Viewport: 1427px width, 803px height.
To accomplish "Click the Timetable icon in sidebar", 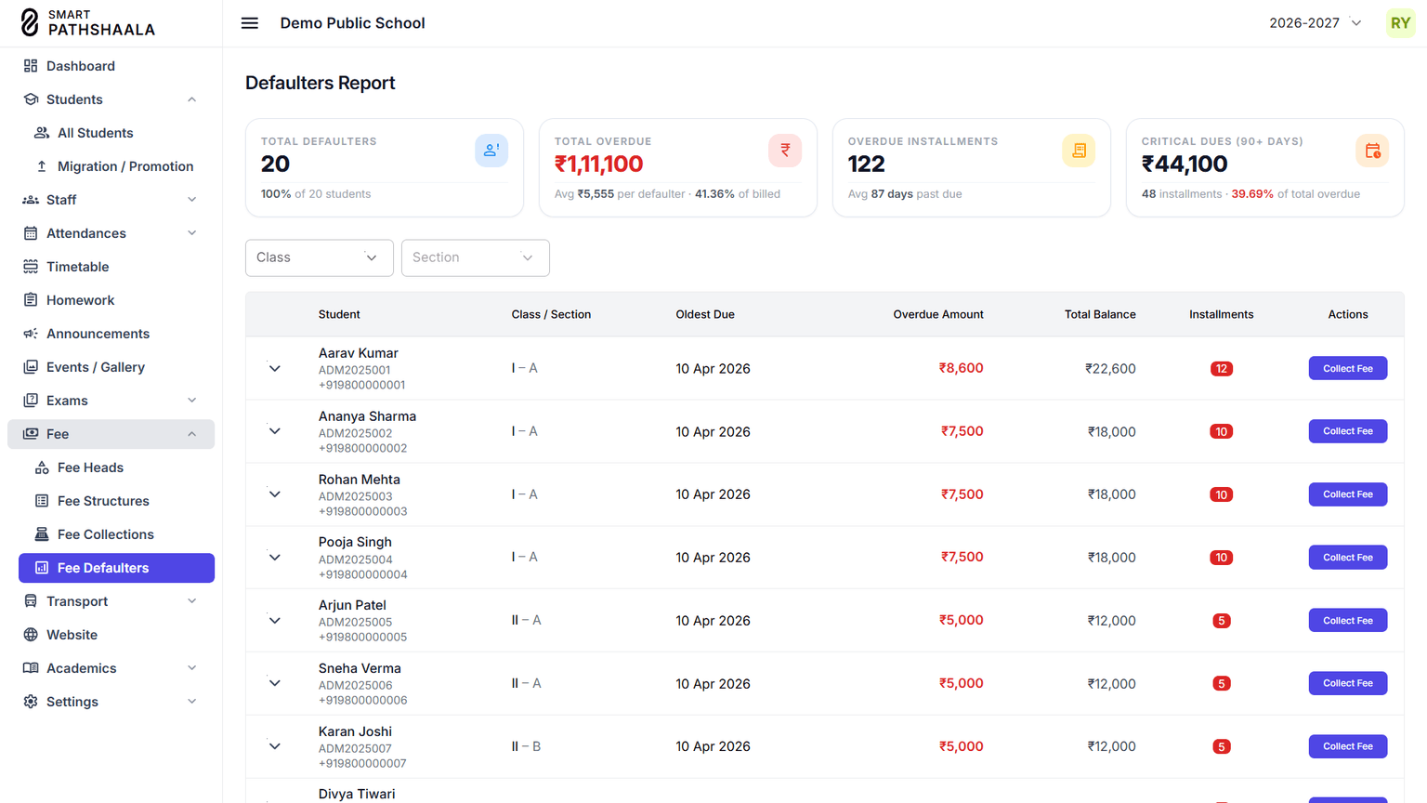I will coord(31,267).
